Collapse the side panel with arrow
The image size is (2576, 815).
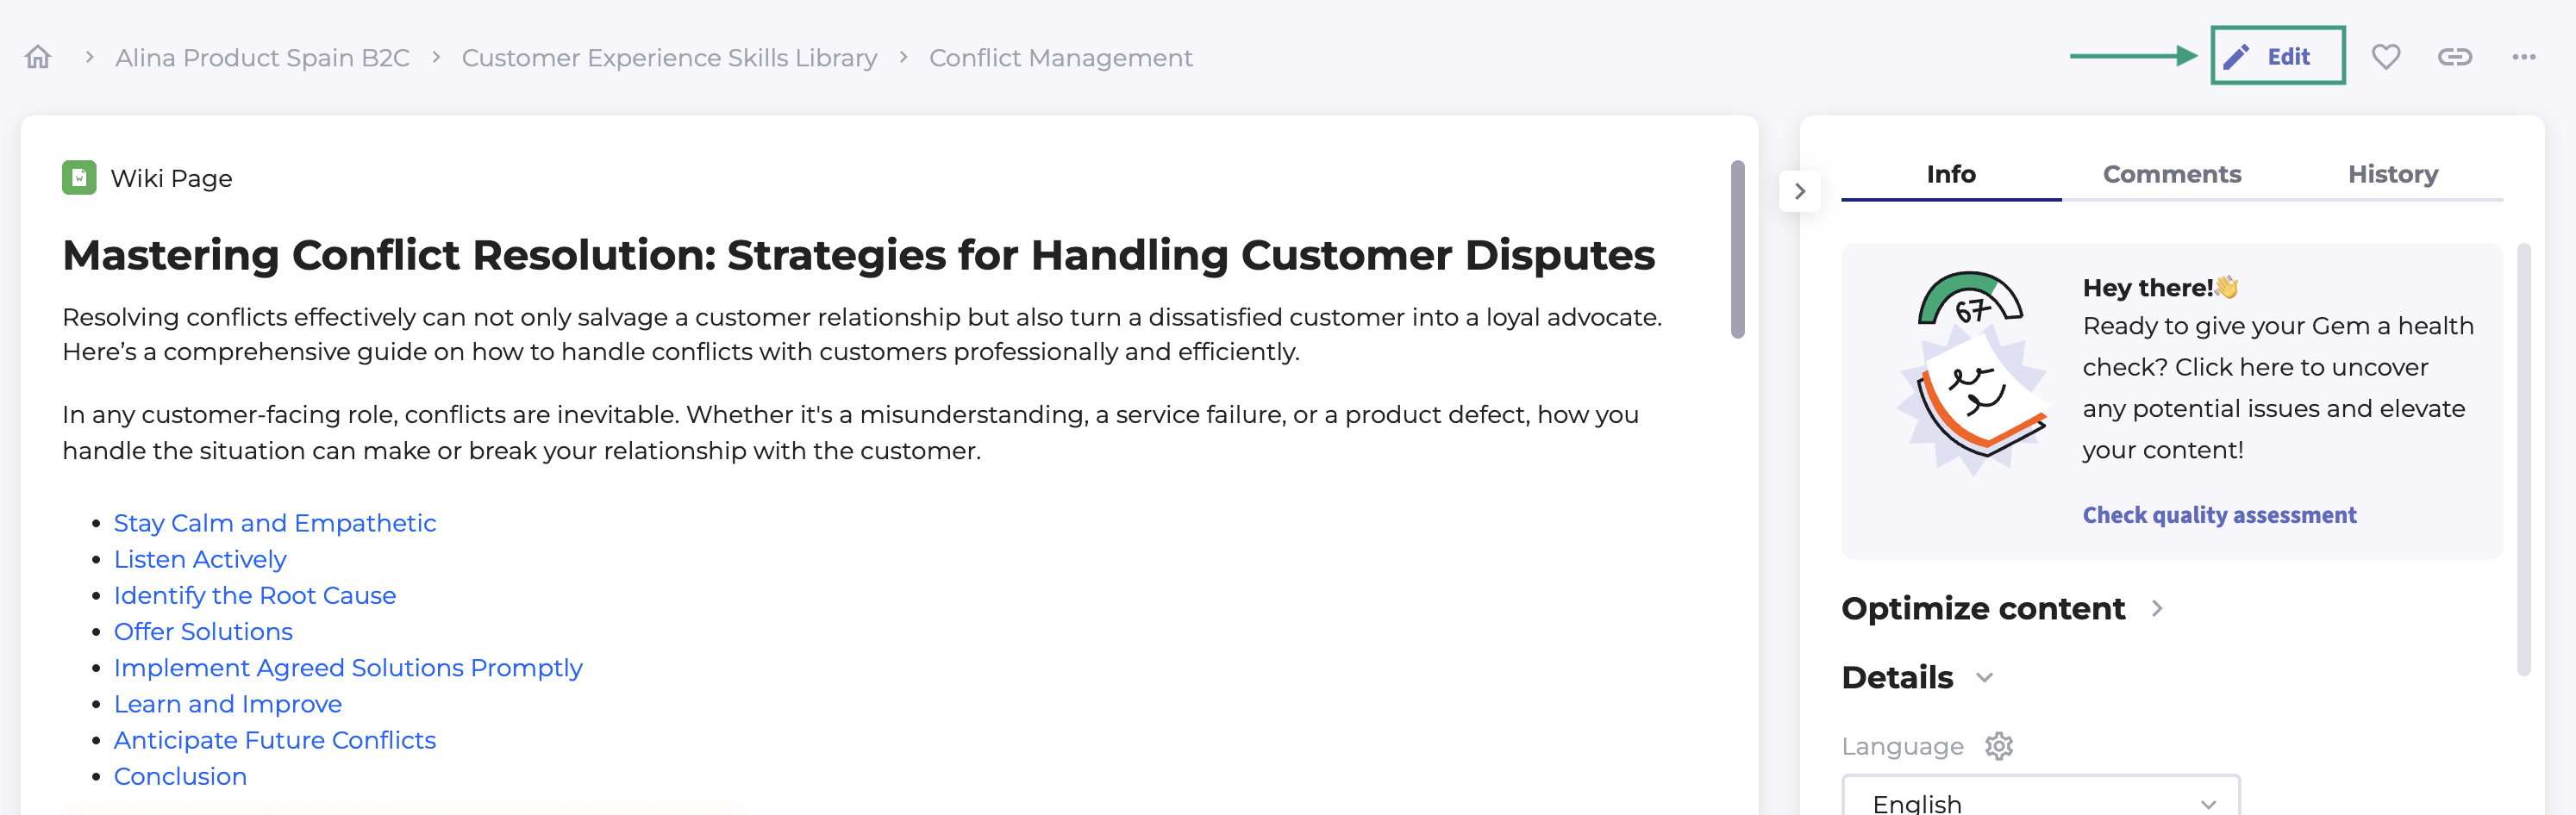pyautogui.click(x=1800, y=190)
